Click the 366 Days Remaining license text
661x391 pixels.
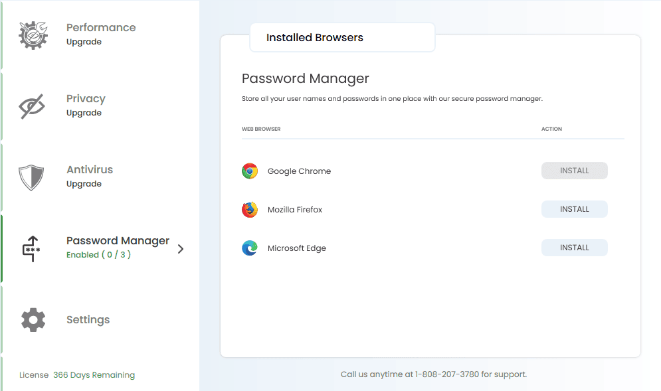pyautogui.click(x=94, y=375)
